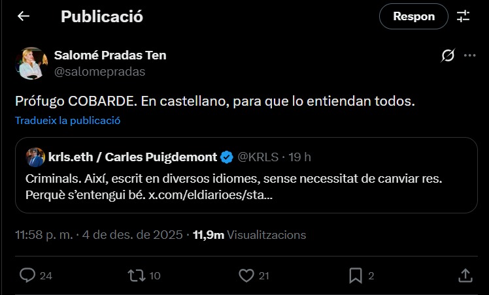Click Carles Puigdemont's small avatar
Screen dimensions: 489x295
click(x=35, y=157)
